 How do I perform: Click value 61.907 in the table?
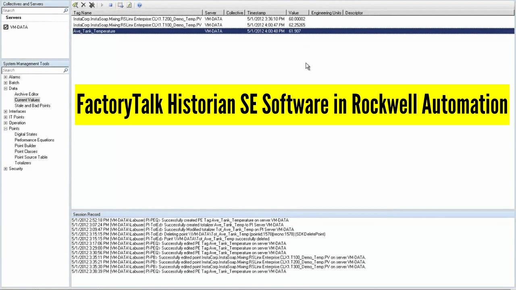pyautogui.click(x=295, y=31)
